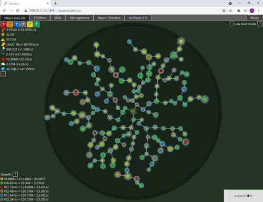The width and height of the screenshot is (263, 202).
Task: Click the Low load mode help icon
Action: coord(260,24)
